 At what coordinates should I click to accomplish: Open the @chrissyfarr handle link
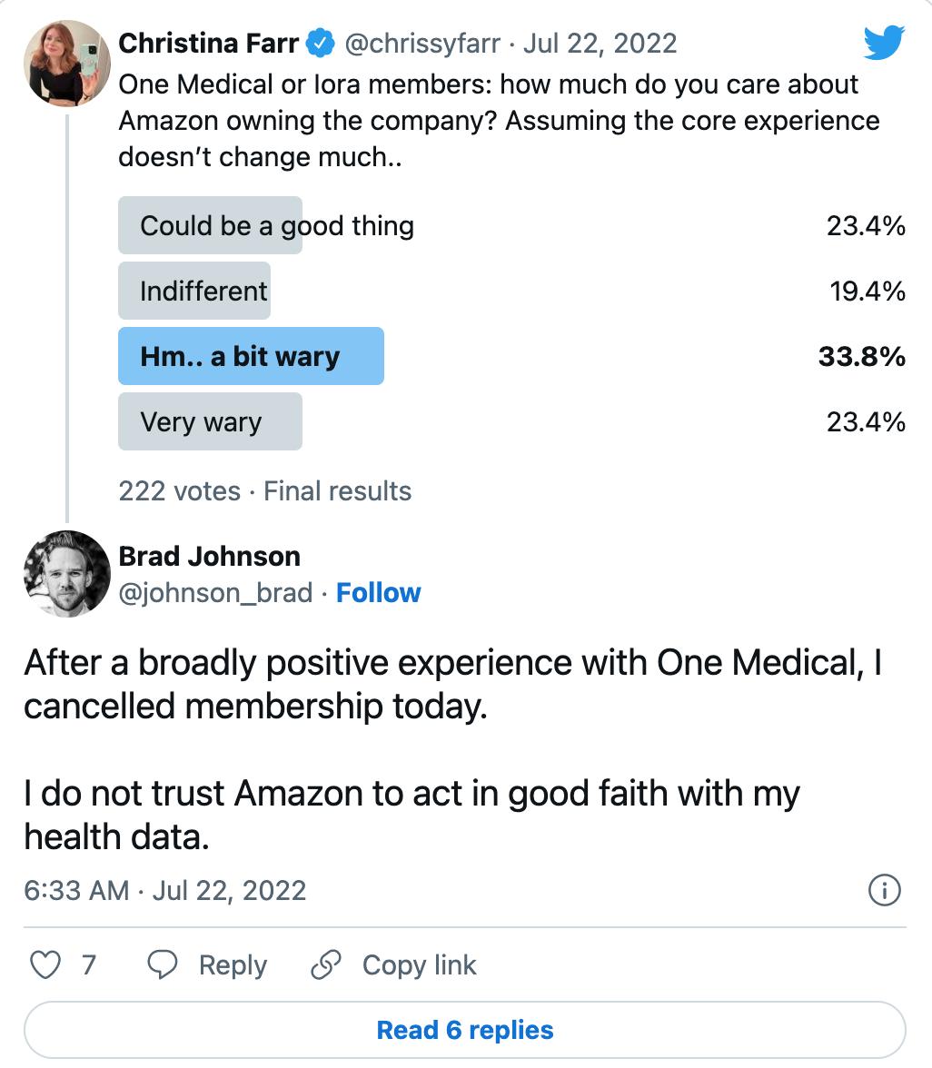click(x=424, y=43)
